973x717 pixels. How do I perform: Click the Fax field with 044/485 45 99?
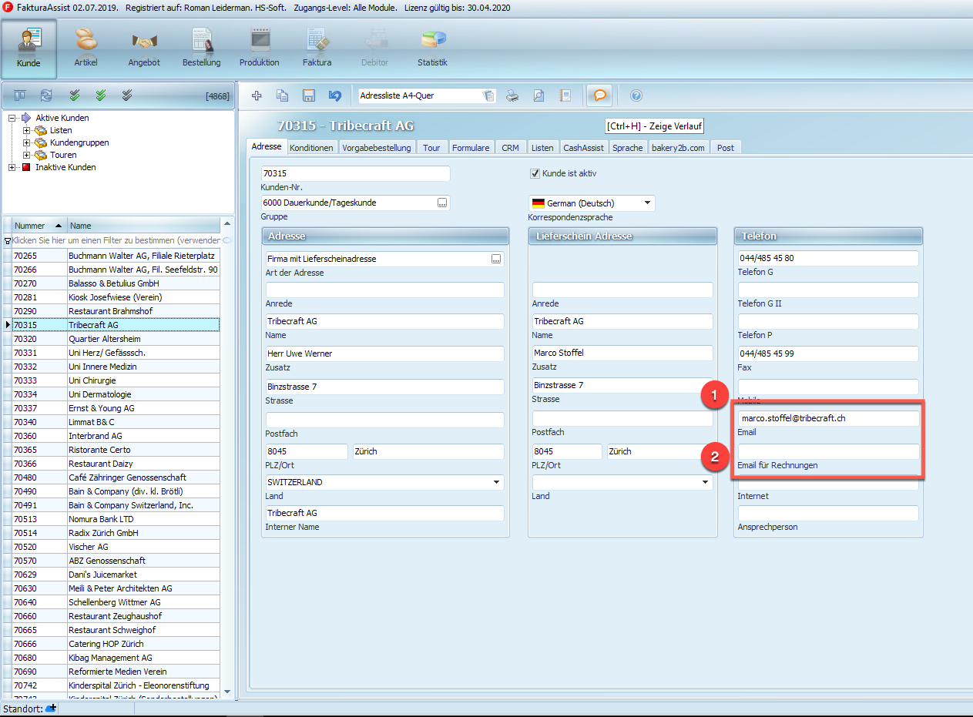pos(828,353)
